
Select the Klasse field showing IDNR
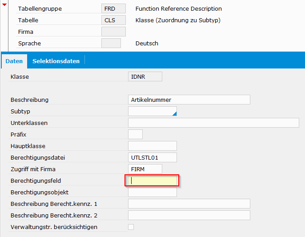[145, 77]
